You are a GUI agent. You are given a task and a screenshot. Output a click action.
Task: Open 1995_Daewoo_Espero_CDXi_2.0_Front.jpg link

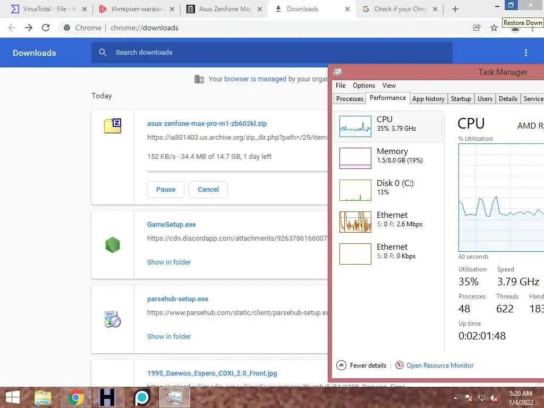tap(212, 373)
